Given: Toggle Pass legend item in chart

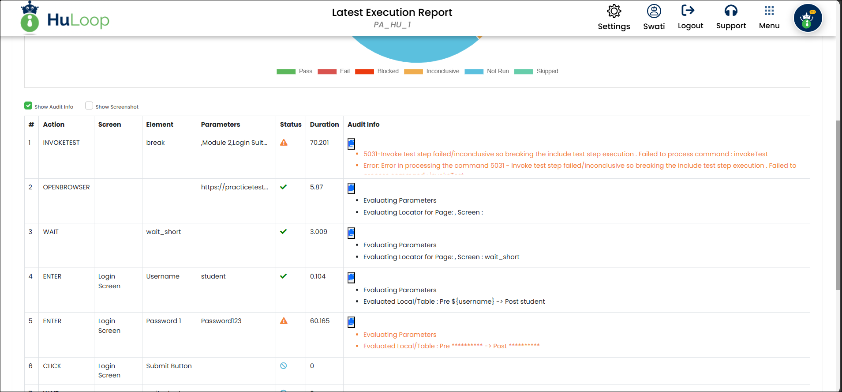Looking at the screenshot, I should click(x=294, y=72).
